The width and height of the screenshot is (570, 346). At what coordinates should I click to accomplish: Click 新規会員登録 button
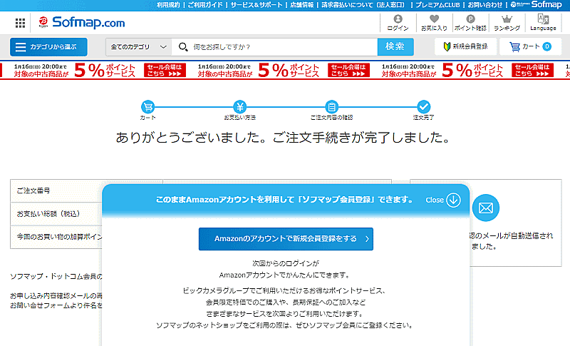tap(465, 47)
